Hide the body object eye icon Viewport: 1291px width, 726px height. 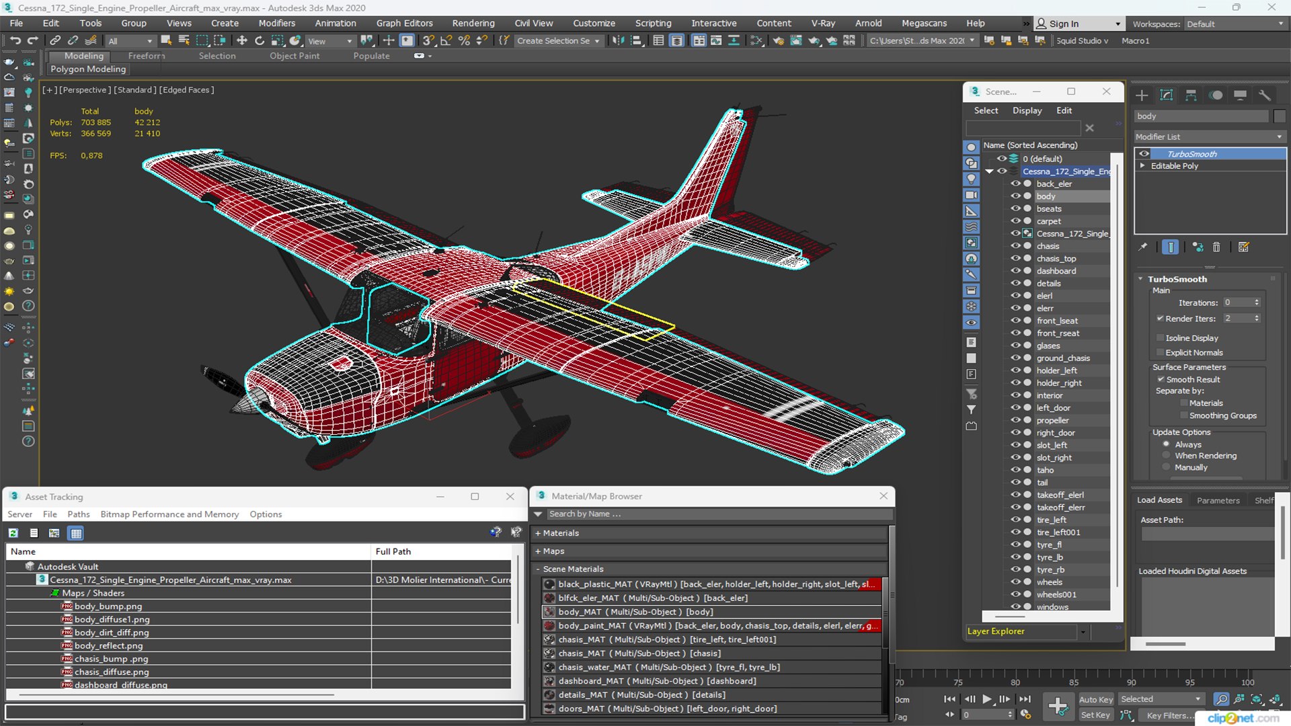[1015, 196]
